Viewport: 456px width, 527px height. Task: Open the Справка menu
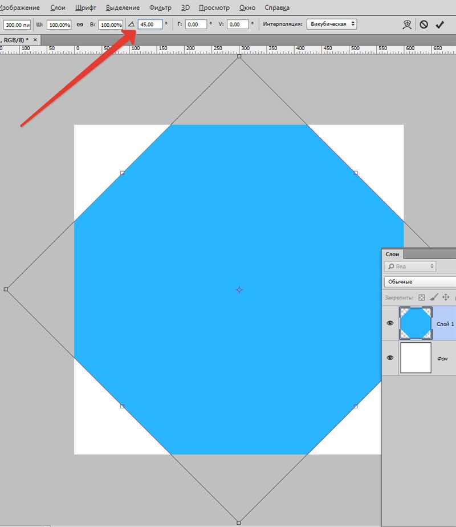(277, 7)
